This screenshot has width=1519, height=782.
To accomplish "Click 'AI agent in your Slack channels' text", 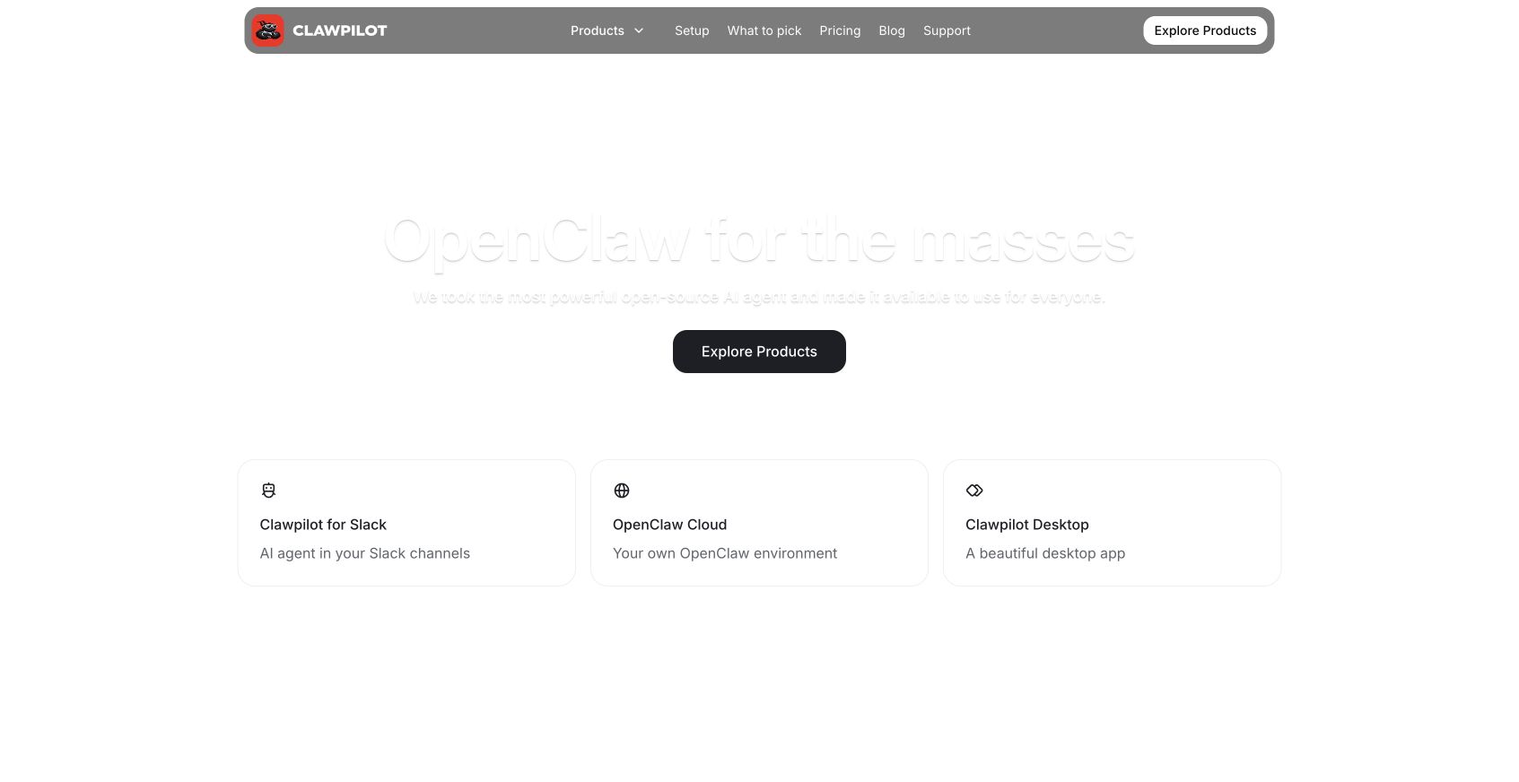I will [365, 553].
